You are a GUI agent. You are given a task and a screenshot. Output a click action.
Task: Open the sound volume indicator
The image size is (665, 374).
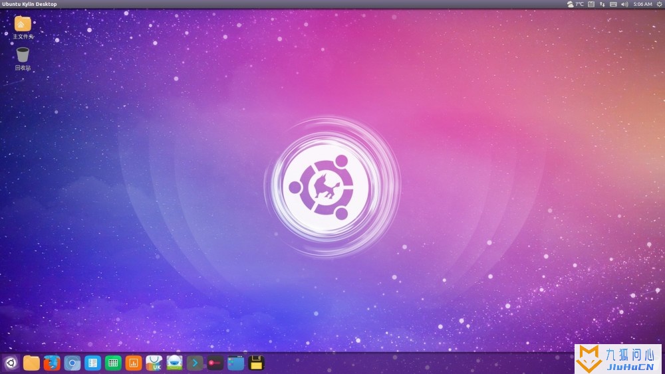click(624, 4)
